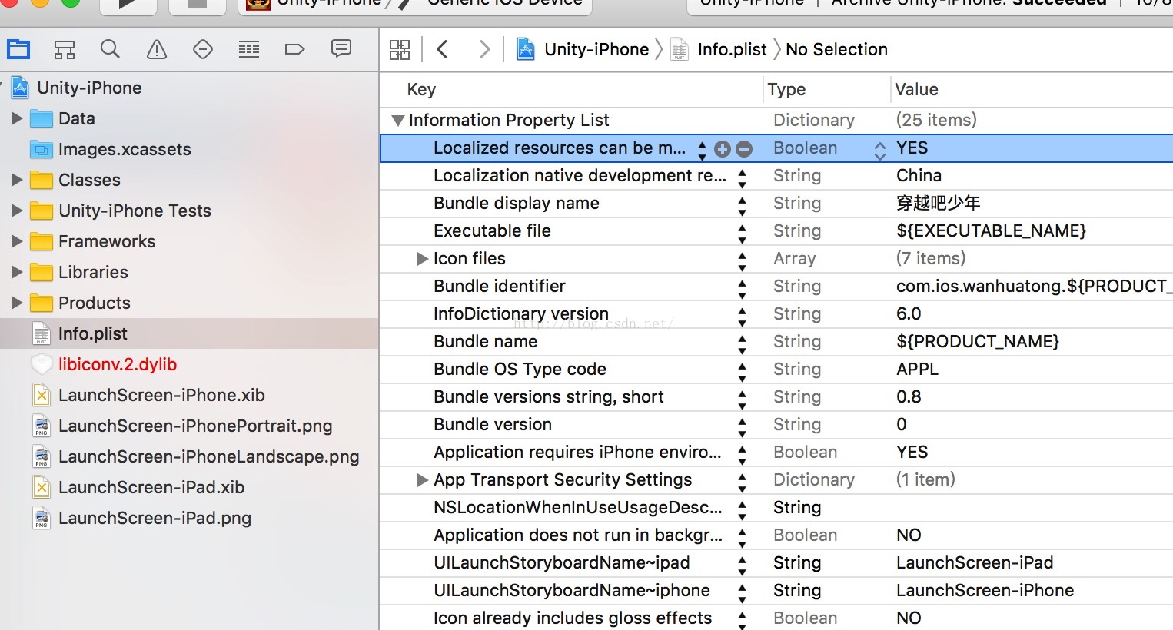Open the Test navigator diamond icon
1173x630 pixels.
[203, 50]
